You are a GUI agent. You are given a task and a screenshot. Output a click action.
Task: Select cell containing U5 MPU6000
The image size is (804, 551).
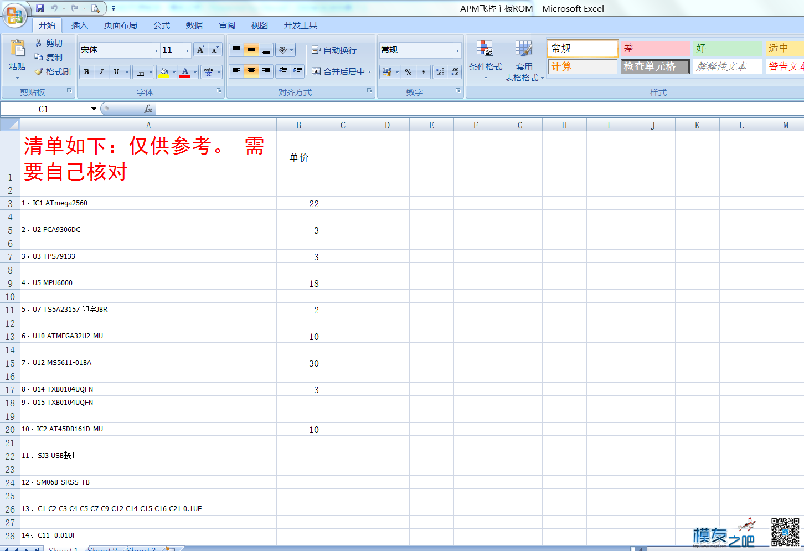click(148, 283)
